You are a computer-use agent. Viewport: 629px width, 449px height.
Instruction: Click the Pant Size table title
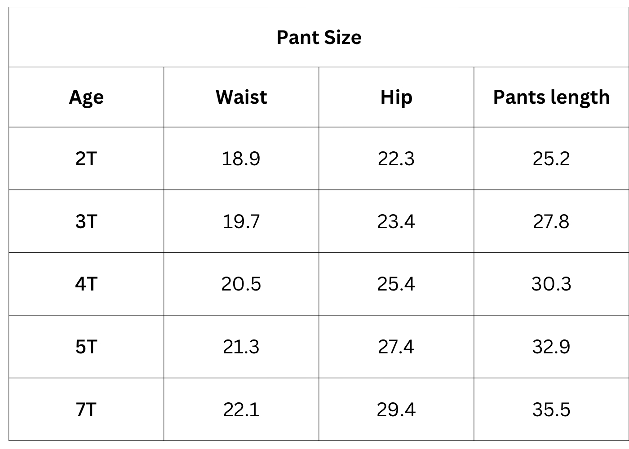tap(319, 37)
